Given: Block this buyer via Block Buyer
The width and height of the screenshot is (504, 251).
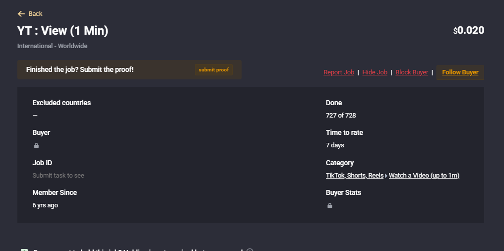Looking at the screenshot, I should coord(412,72).
